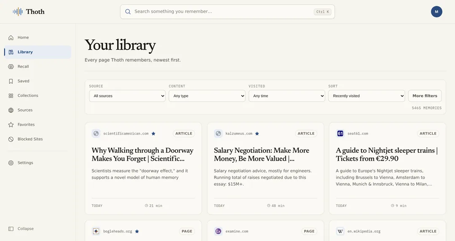Image resolution: width=455 pixels, height=241 pixels.
Task: Click ARTICLE badge on scientificamerican.com card
Action: tap(184, 133)
